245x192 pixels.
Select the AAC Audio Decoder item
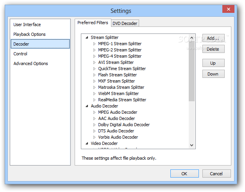coord(116,118)
